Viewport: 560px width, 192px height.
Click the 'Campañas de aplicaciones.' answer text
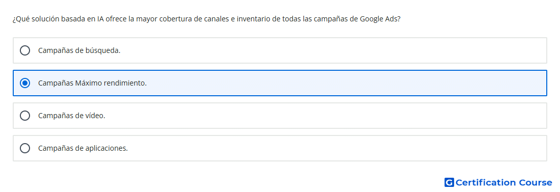pyautogui.click(x=83, y=148)
